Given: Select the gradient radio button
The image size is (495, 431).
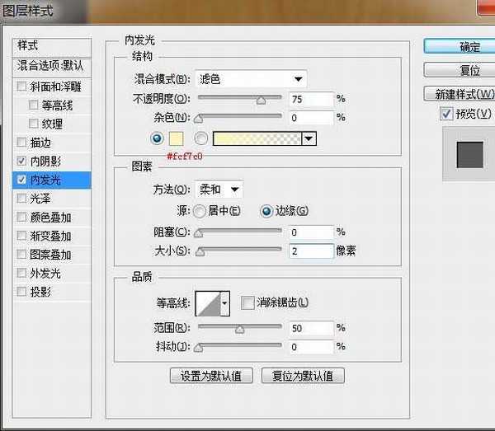Looking at the screenshot, I should tap(200, 138).
